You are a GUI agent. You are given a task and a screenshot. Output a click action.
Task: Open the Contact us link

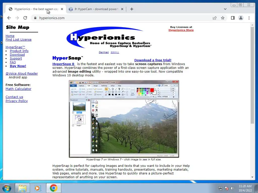(14, 97)
